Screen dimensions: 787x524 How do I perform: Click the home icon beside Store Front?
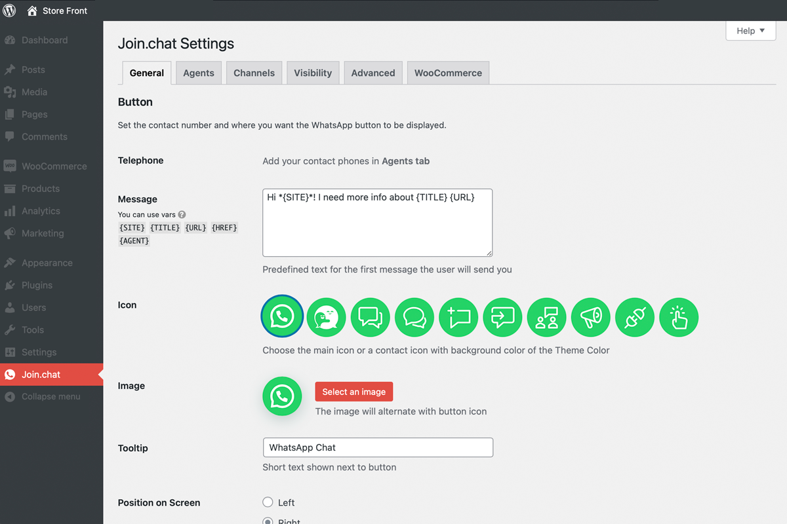tap(32, 10)
